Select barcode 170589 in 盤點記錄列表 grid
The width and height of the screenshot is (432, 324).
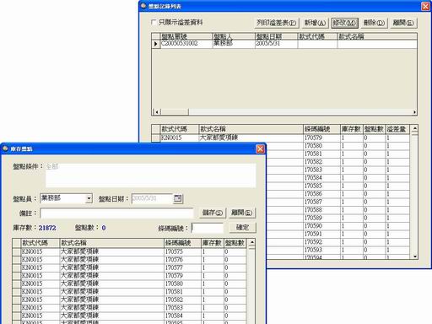(321, 218)
